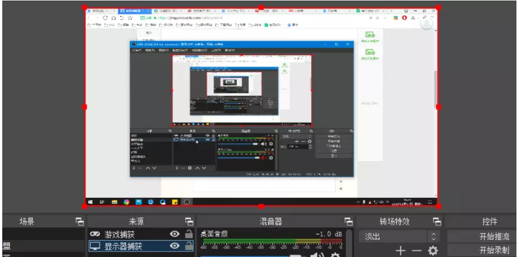Open File Explorer from the previewed taskbar

click(x=114, y=202)
